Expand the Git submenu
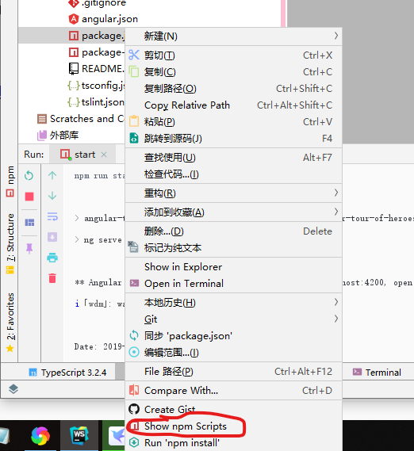The width and height of the screenshot is (414, 451). pos(233,319)
